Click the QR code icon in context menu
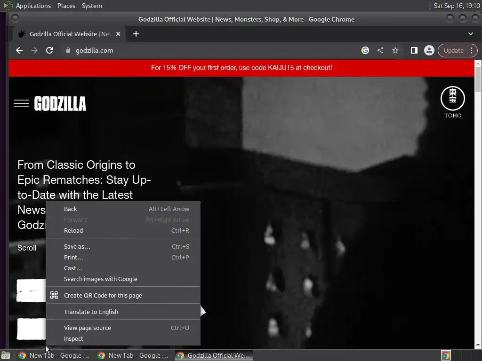This screenshot has height=361, width=482. point(54,295)
